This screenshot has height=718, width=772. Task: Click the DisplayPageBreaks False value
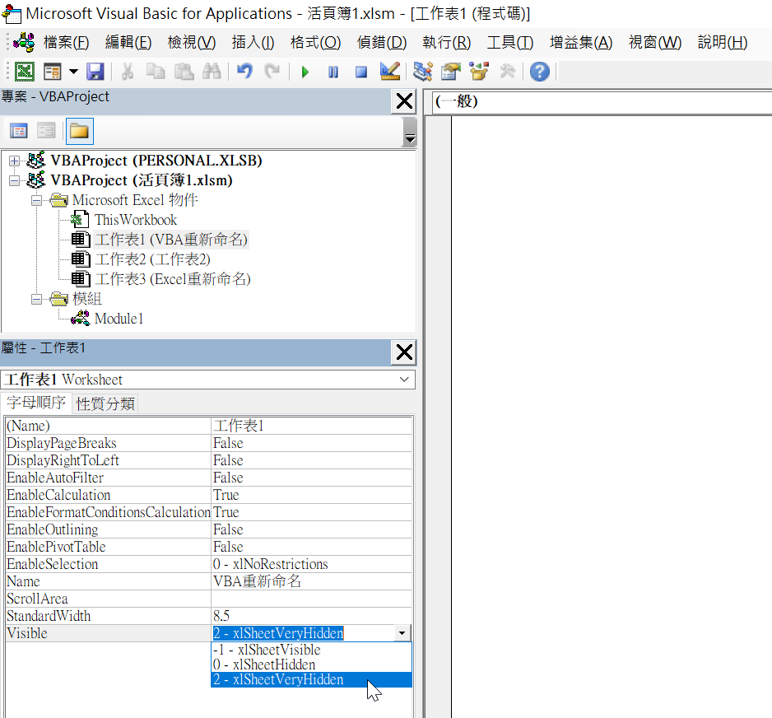click(x=312, y=443)
